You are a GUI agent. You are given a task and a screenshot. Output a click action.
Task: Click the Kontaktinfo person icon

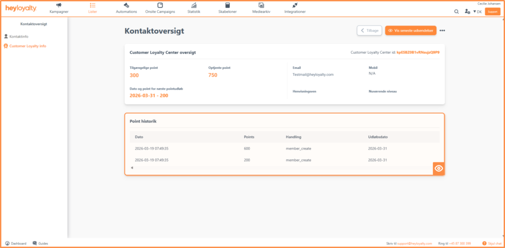tap(6, 36)
